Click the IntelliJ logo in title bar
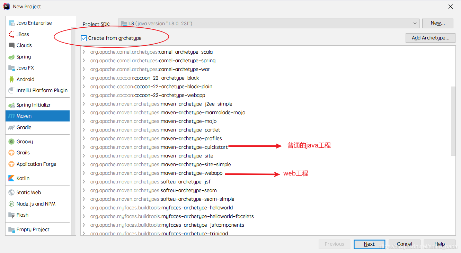 click(x=7, y=6)
